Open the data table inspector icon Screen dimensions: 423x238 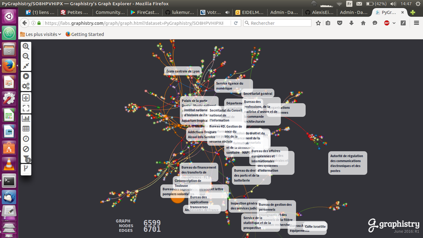coord(26,129)
